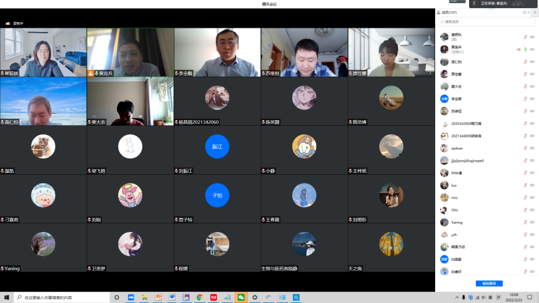Click the 录制中 recording indicator

pos(14,23)
